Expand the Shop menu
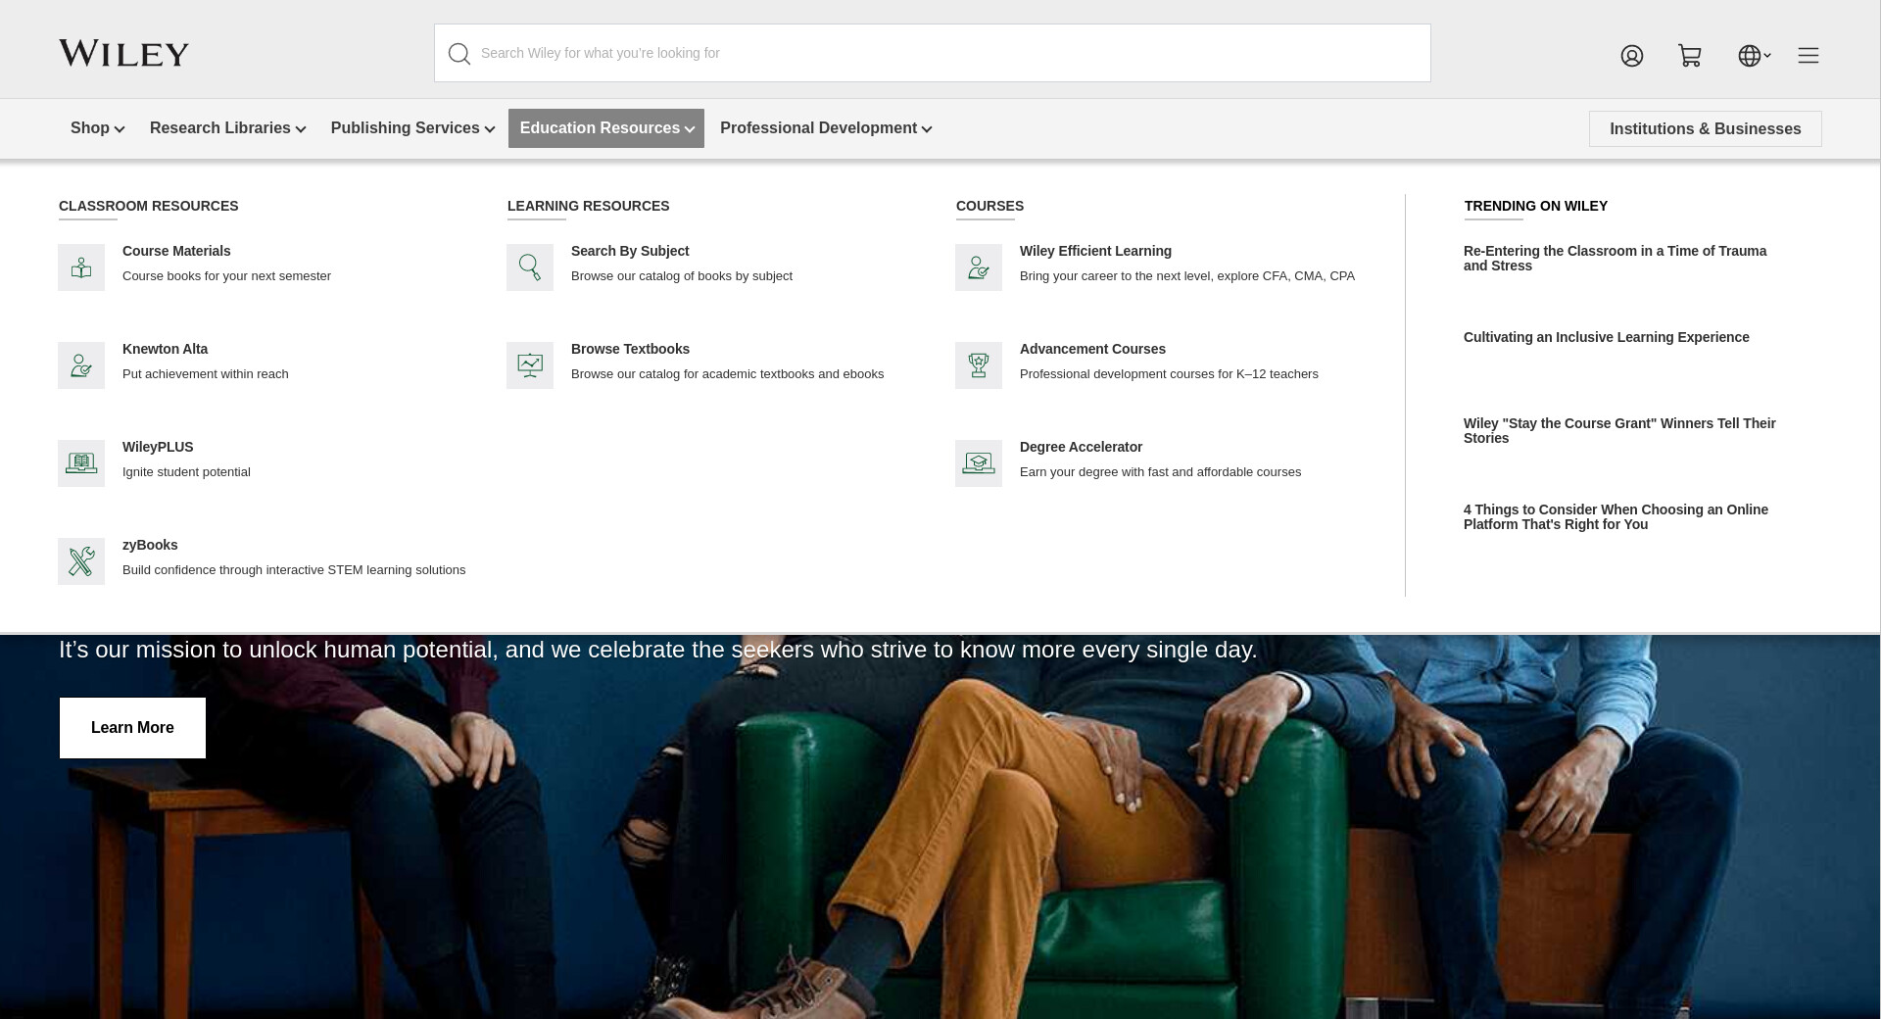Screen dimensions: 1881x1019 coord(97,128)
